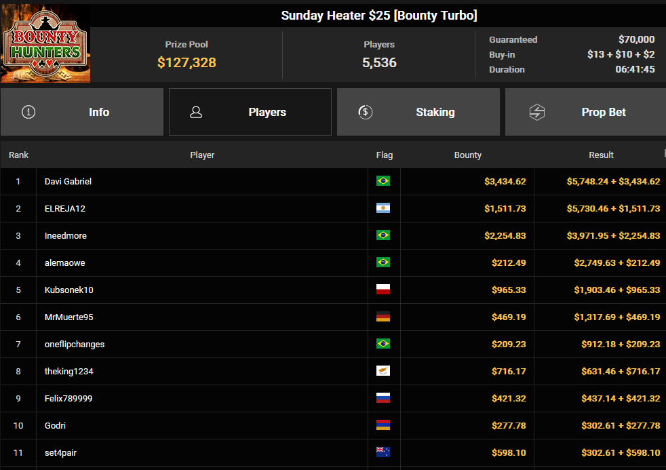Screen dimensions: 666x470
Task: Click the Prop Bet hexagon icon
Action: [x=537, y=112]
